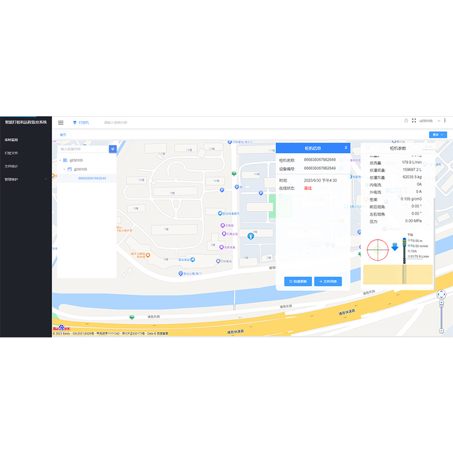453x453 pixels.
Task: Collapse the top-level g230105 tree node
Action: point(60,160)
